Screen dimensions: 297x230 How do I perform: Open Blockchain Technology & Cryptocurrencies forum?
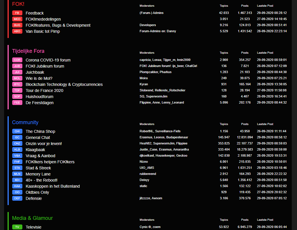click(64, 84)
